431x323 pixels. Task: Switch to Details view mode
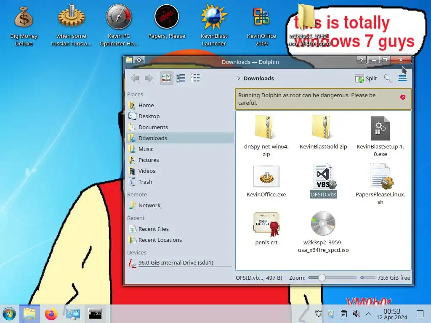(195, 78)
